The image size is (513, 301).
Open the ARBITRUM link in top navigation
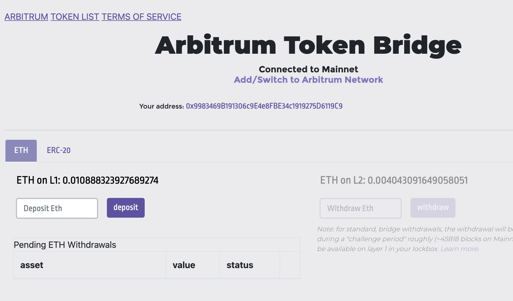(x=26, y=17)
